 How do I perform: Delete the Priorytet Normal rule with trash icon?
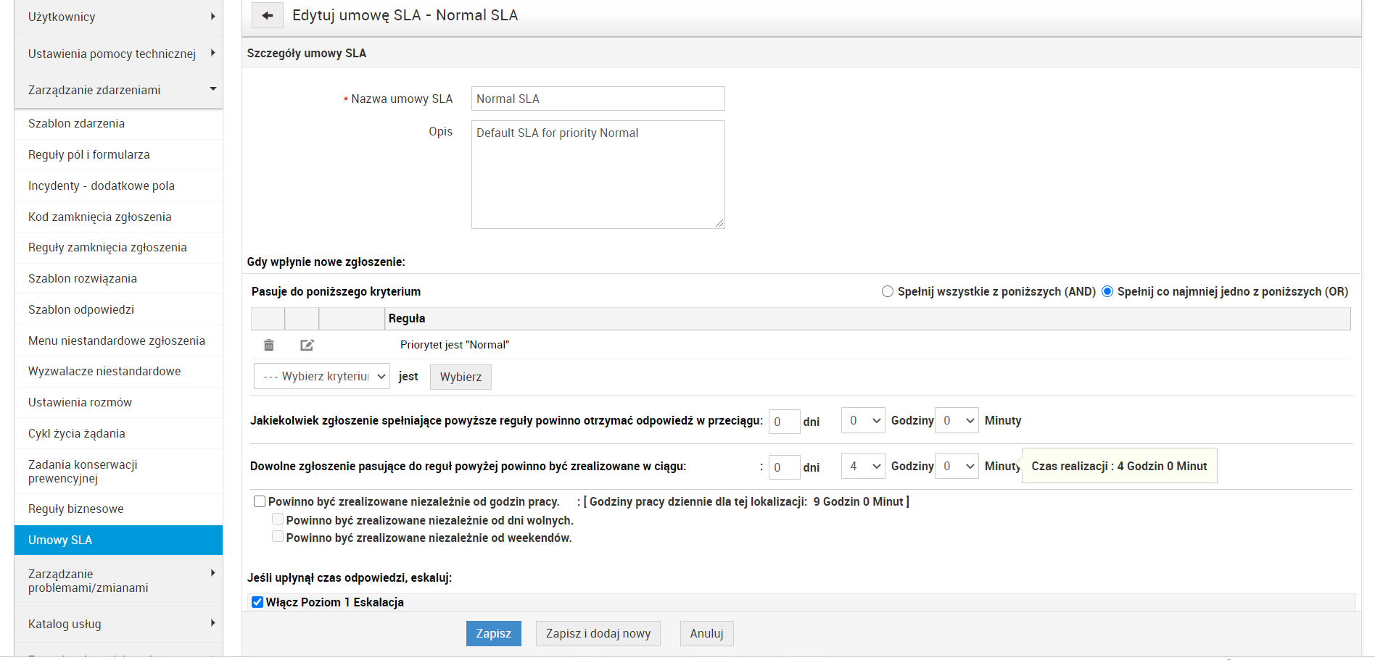(x=268, y=345)
